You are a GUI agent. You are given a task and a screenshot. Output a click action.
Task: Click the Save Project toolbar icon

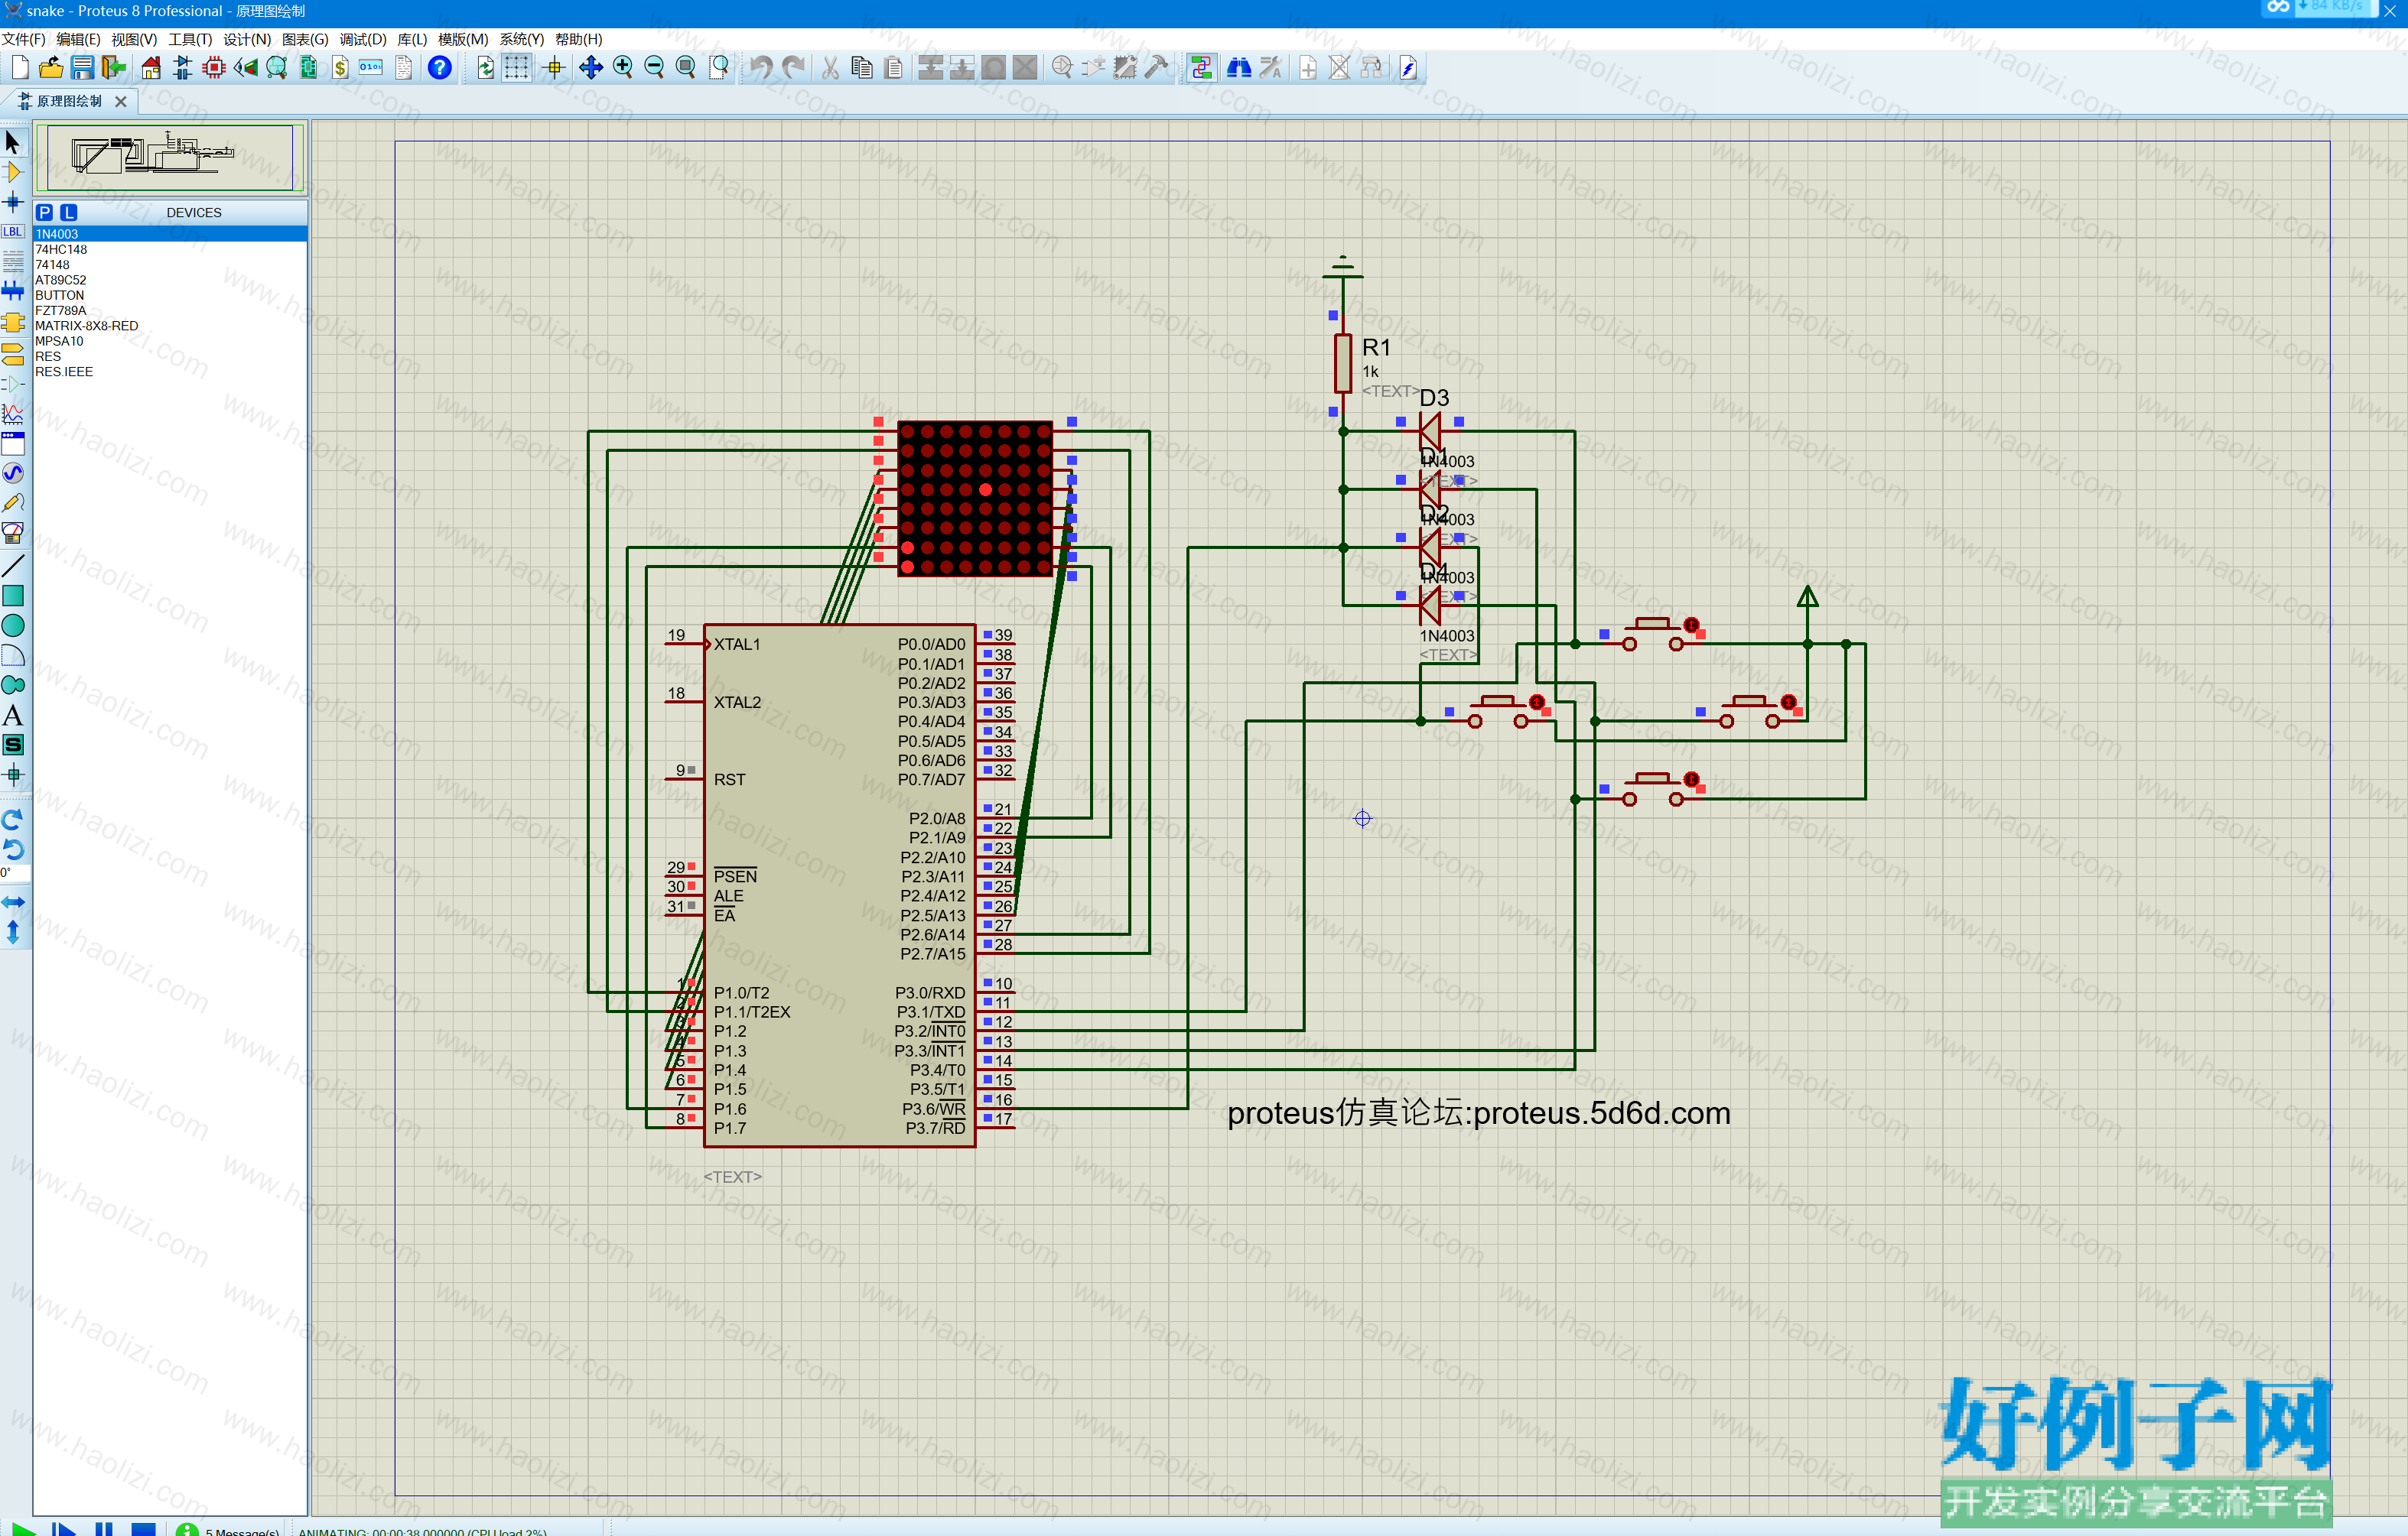(x=82, y=68)
